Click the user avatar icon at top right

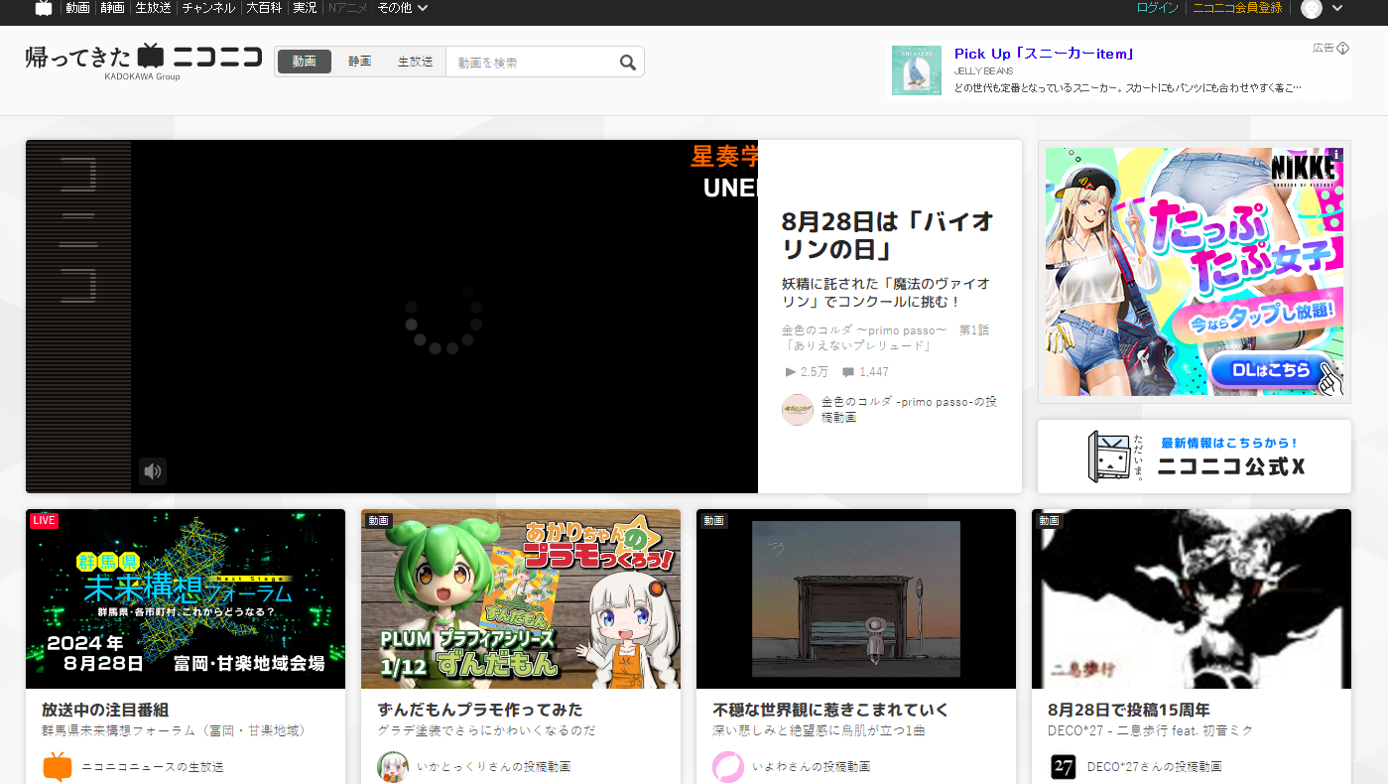tap(1312, 8)
